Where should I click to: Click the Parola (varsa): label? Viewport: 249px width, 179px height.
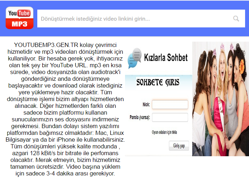tap(140, 117)
